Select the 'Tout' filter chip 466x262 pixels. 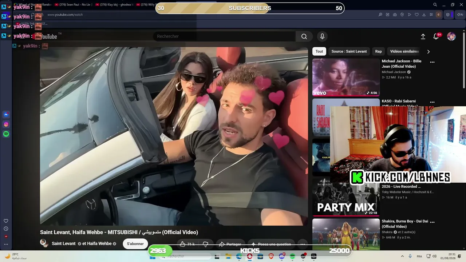(319, 51)
